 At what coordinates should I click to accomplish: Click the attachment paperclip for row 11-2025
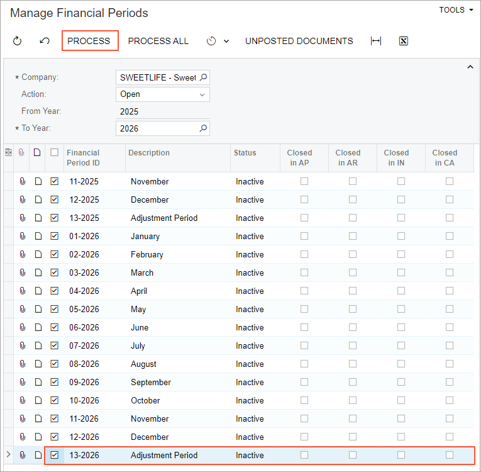tap(23, 181)
